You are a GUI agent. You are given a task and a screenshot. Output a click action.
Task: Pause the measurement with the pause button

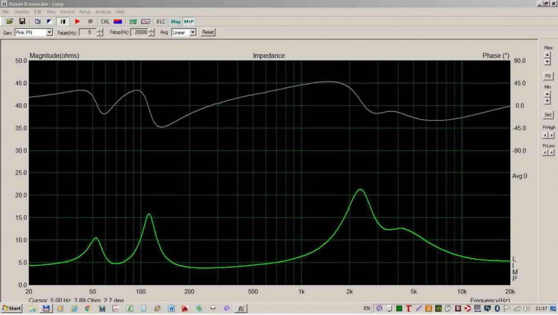tap(63, 22)
